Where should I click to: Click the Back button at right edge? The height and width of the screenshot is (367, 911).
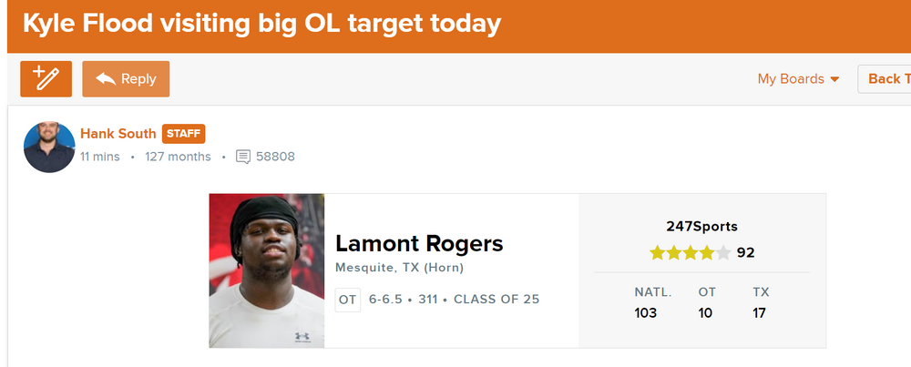click(x=884, y=79)
